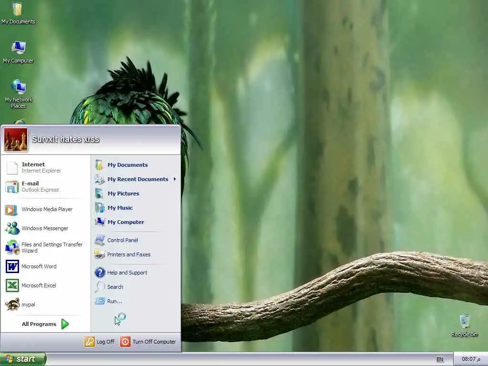Viewport: 488px width, 366px height.
Task: Open the mypal raccoon icon
Action: tap(12, 305)
